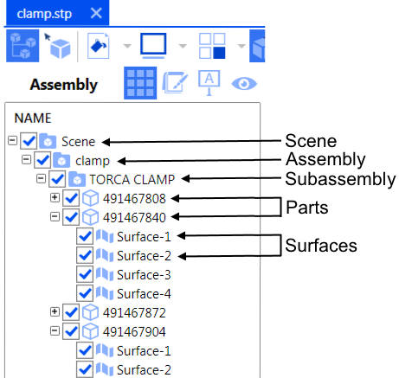Screen dimensions: 399x378
Task: Open dropdown arrow next to paint bucket
Action: click(127, 46)
